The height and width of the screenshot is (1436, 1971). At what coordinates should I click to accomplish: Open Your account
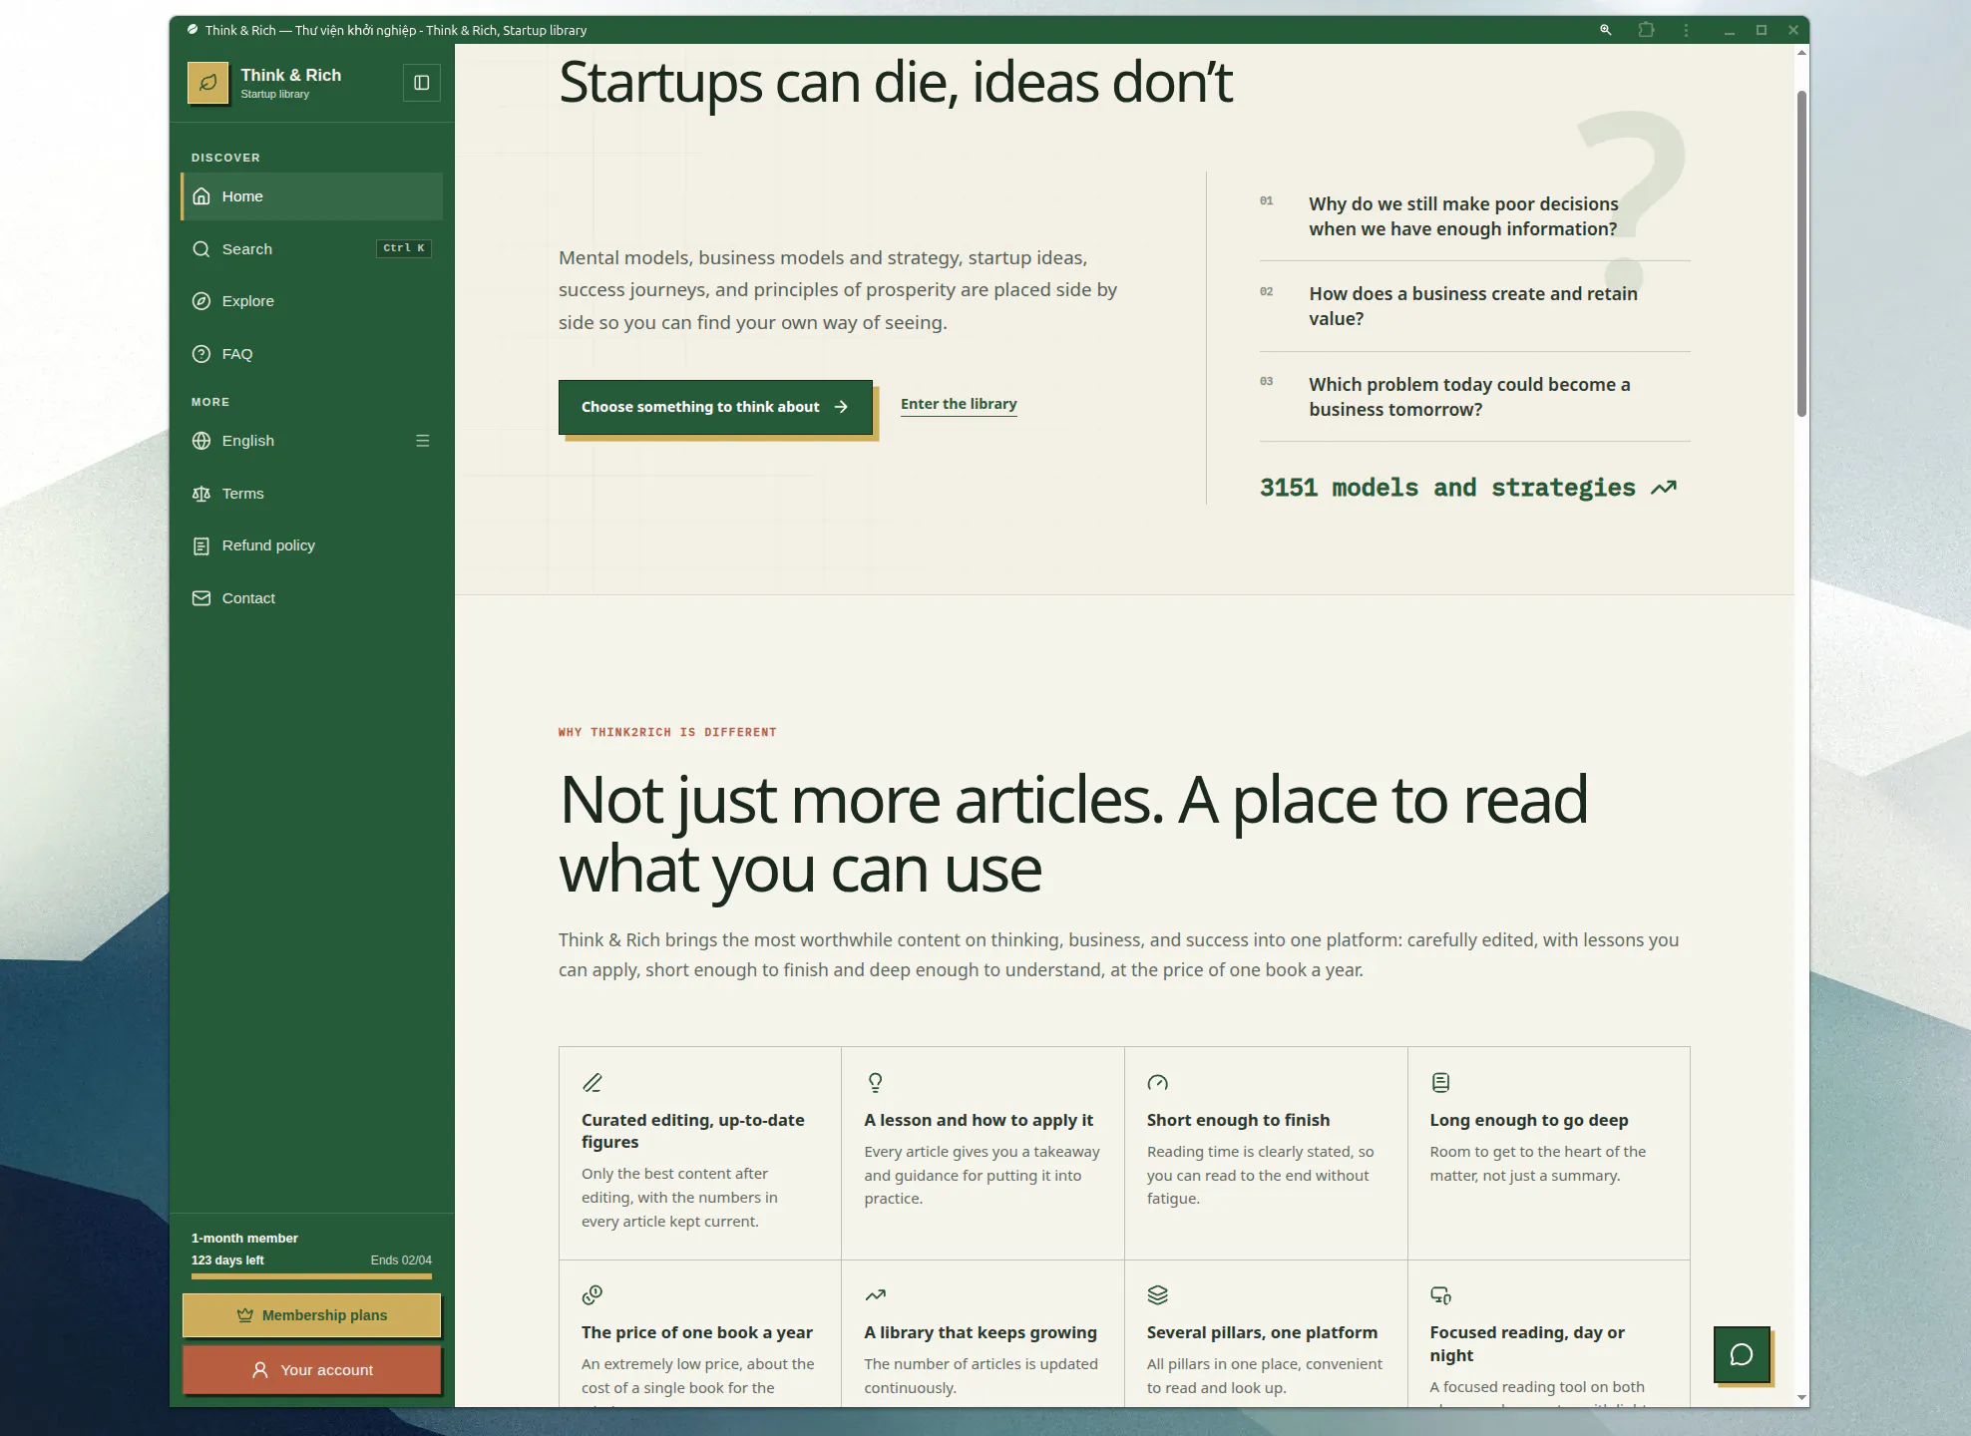[311, 1370]
